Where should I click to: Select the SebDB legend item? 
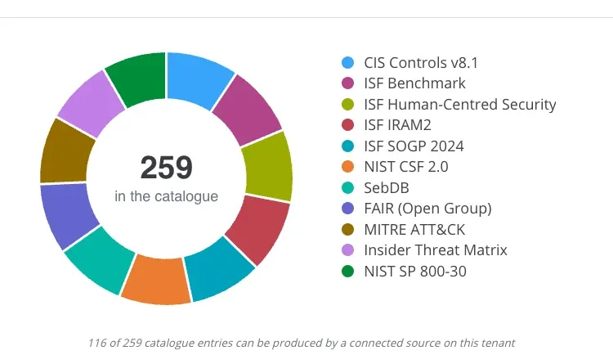[375, 188]
